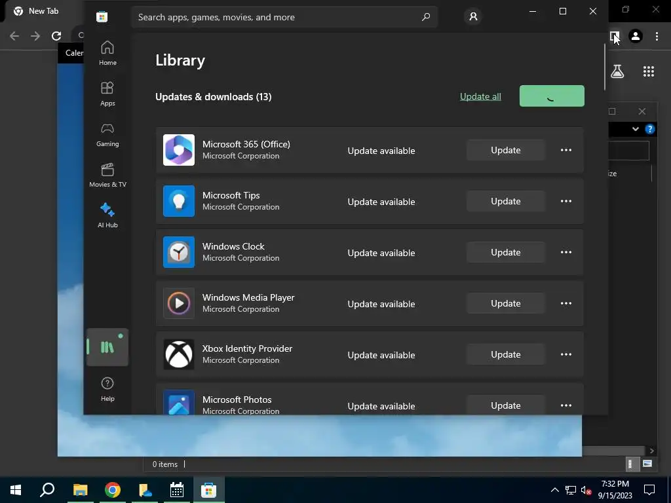This screenshot has width=671, height=503.
Task: Go to Gaming section in sidebar
Action: (x=107, y=134)
